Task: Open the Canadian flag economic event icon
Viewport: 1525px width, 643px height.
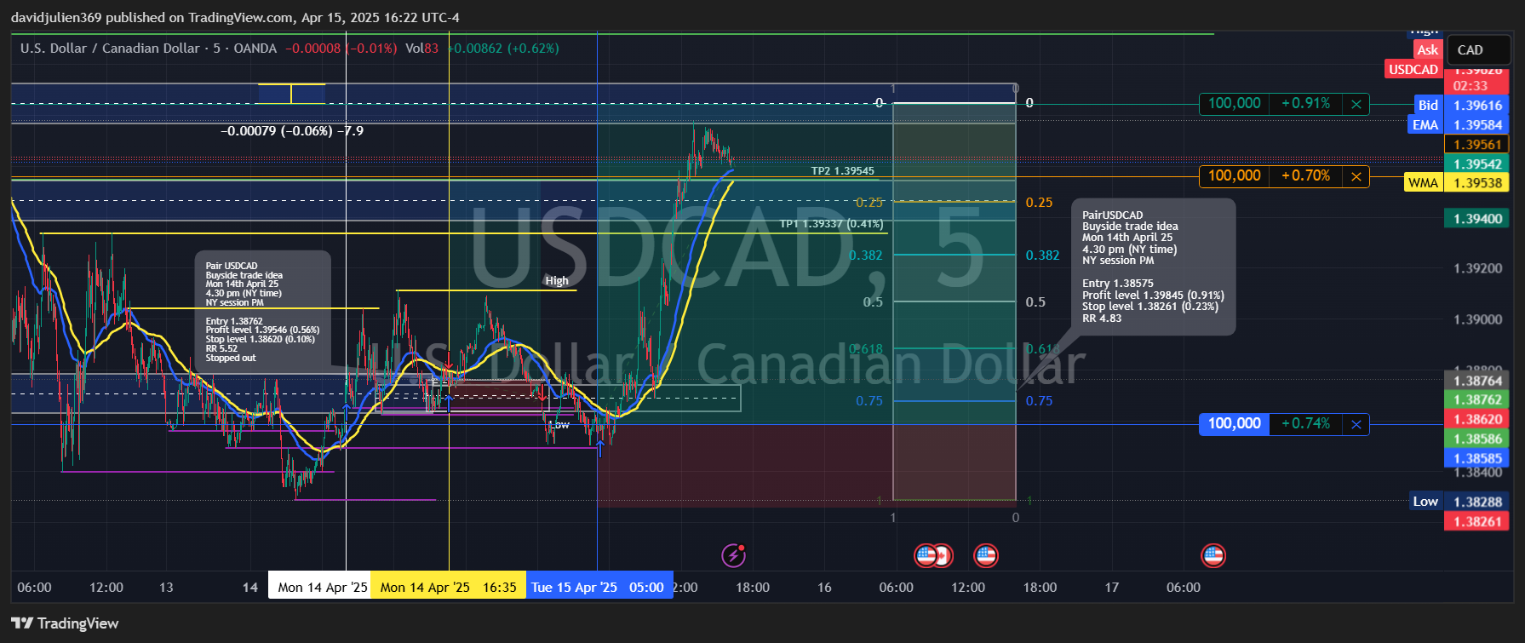Action: [x=943, y=556]
